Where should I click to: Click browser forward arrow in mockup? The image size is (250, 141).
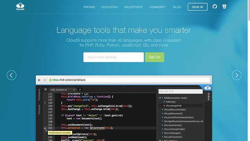tap(44, 80)
